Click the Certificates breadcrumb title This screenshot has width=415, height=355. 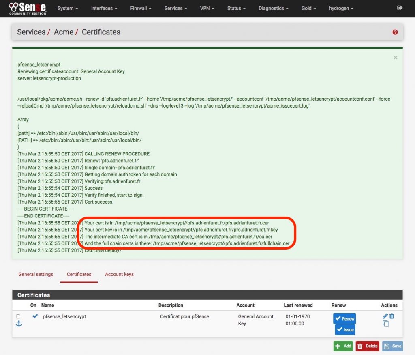click(101, 32)
